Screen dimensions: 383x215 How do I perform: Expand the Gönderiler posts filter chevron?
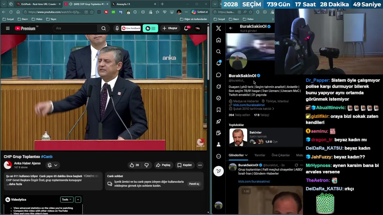coord(246,155)
